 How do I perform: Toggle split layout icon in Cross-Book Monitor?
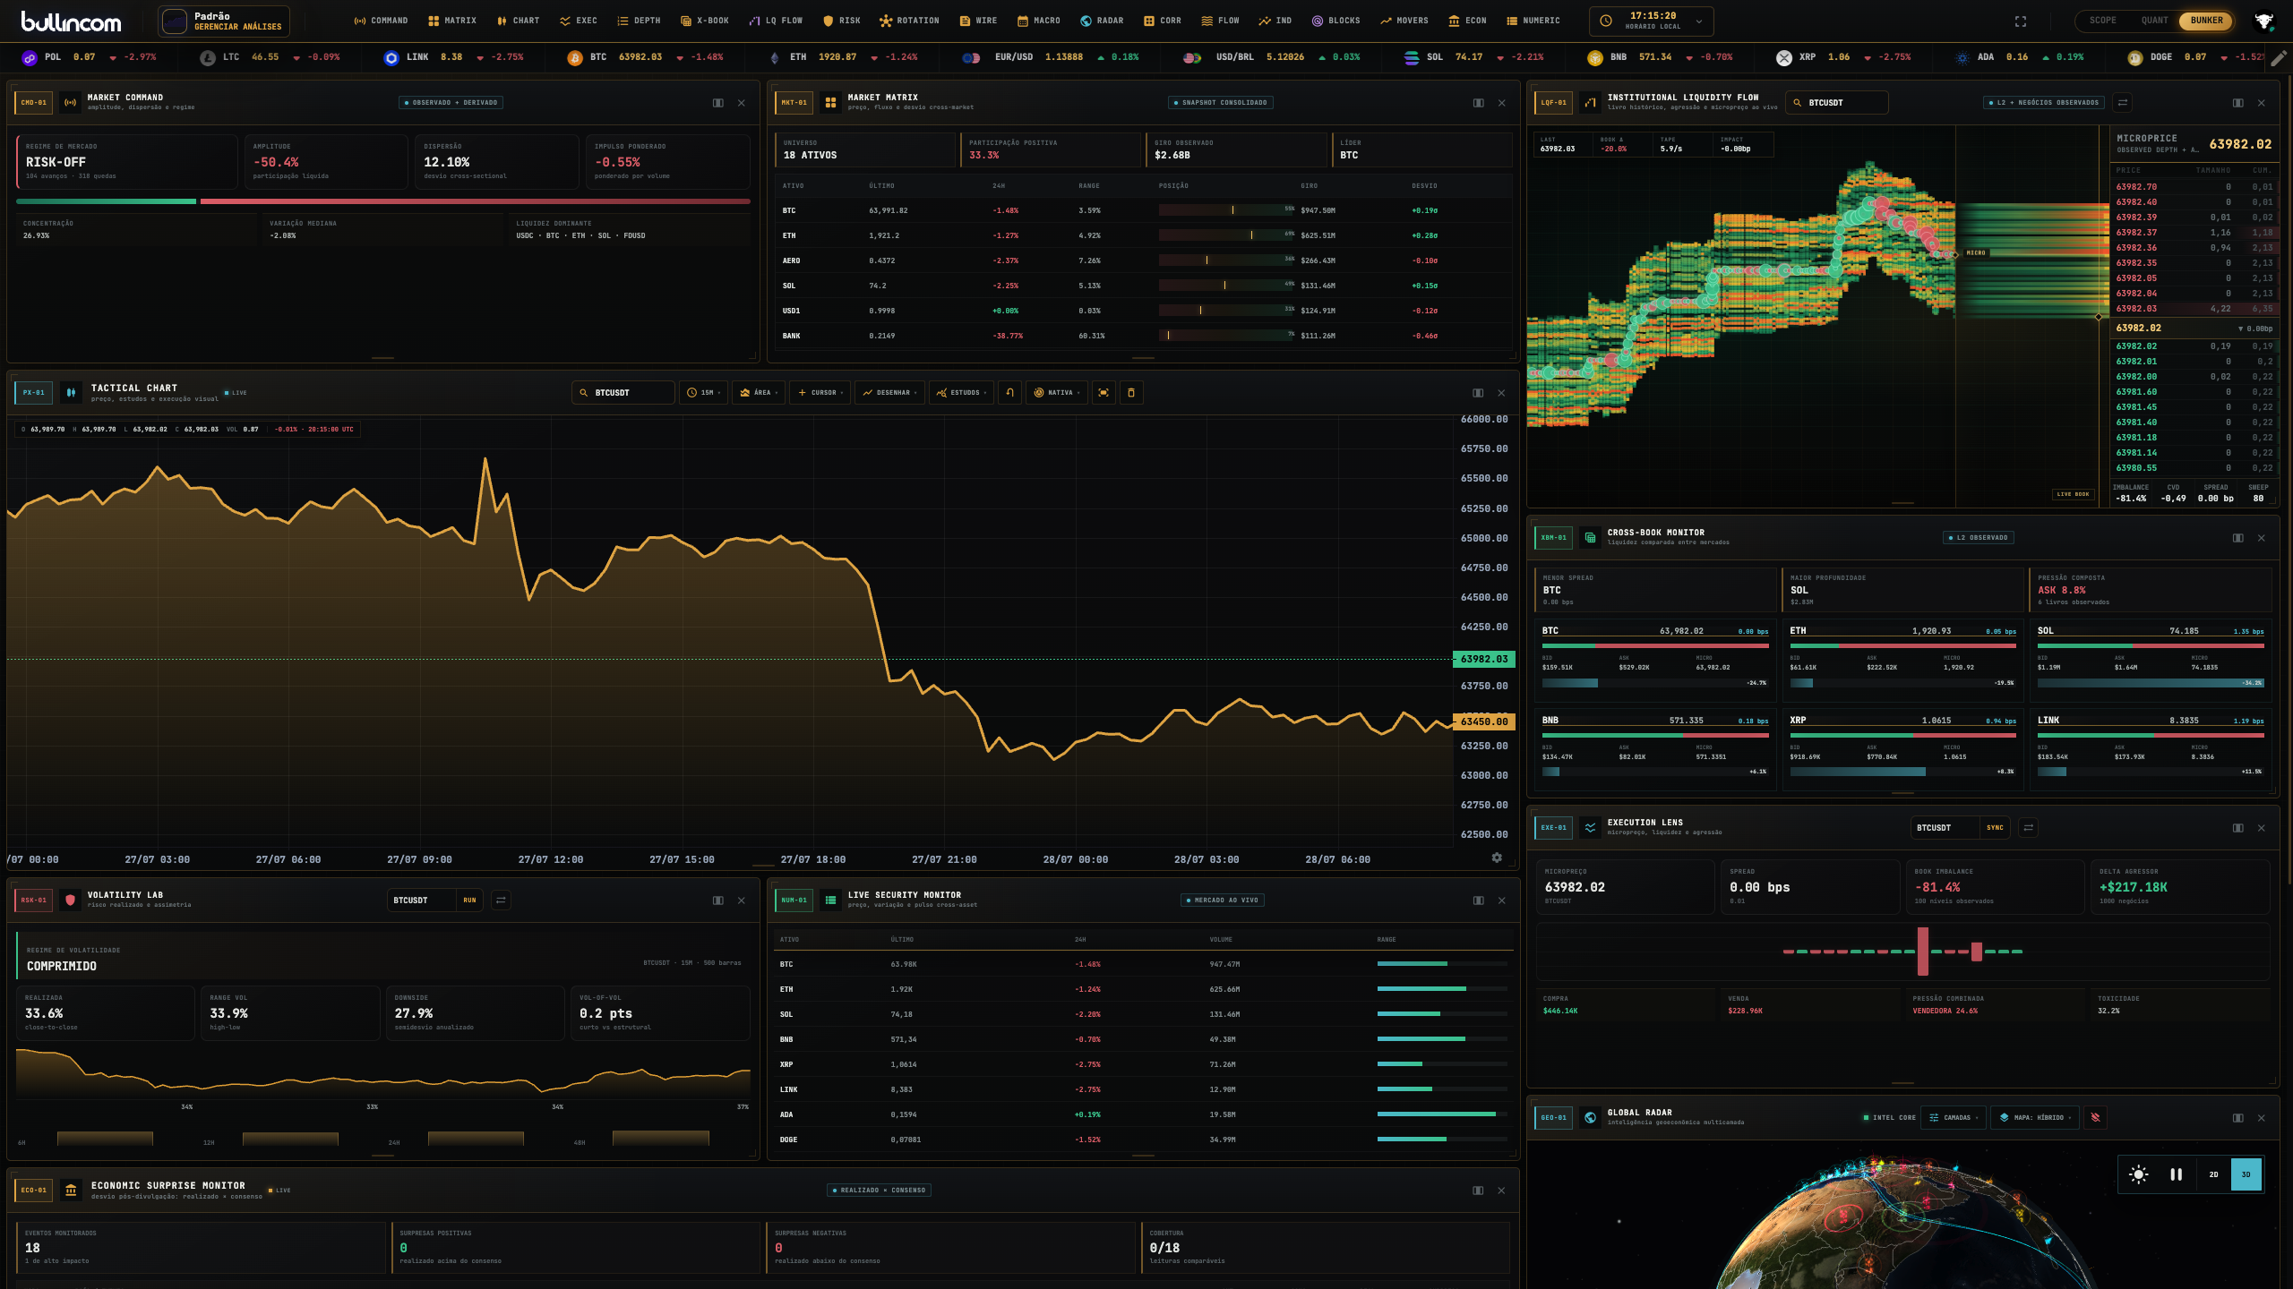tap(2237, 538)
